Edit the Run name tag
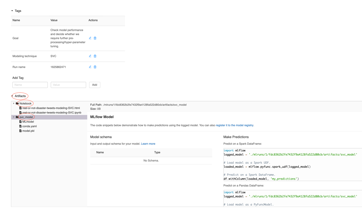Image resolution: width=362 pixels, height=210 pixels. tap(90, 67)
